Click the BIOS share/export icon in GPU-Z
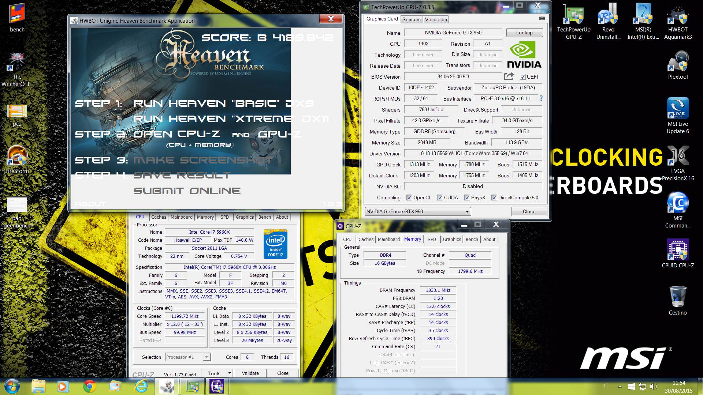Image resolution: width=703 pixels, height=395 pixels. (509, 76)
